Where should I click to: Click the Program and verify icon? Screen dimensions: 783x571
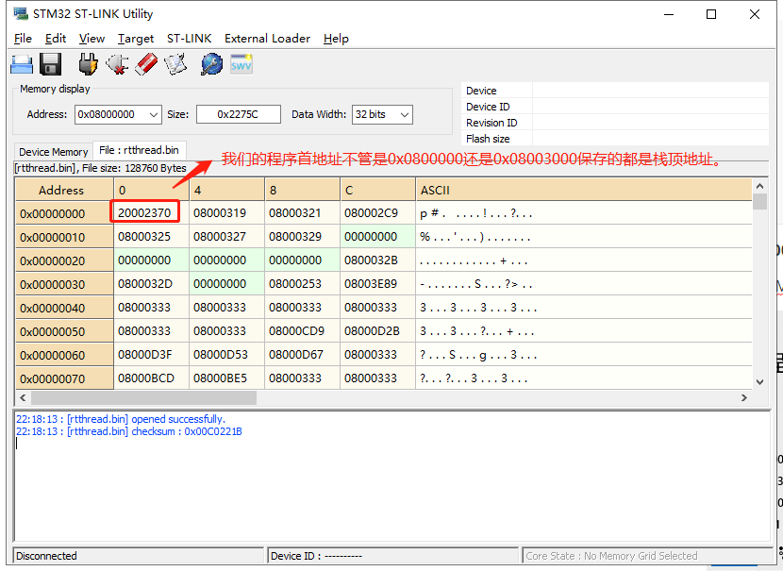click(x=175, y=64)
